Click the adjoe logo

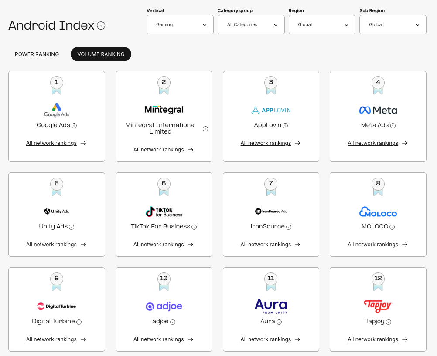[x=164, y=306]
